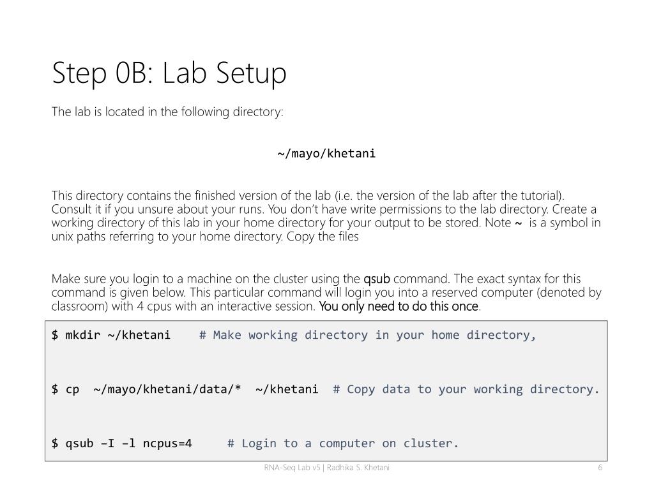Click the bold 'qsub' word in paragraph

click(x=377, y=279)
